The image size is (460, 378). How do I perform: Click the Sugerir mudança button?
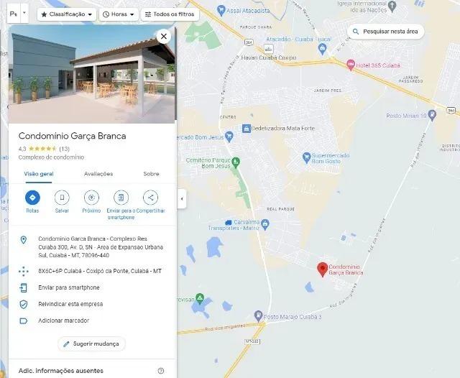pyautogui.click(x=91, y=344)
